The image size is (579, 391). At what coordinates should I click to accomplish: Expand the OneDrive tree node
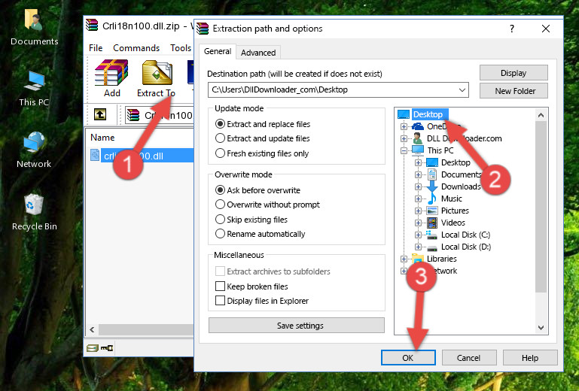click(x=404, y=126)
